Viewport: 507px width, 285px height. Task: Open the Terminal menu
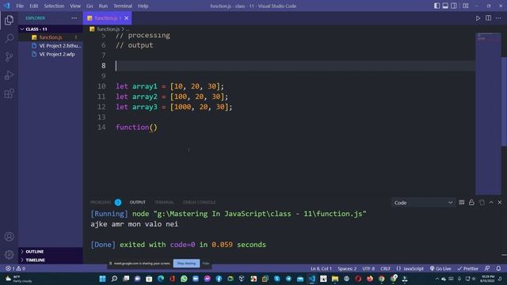pyautogui.click(x=123, y=6)
